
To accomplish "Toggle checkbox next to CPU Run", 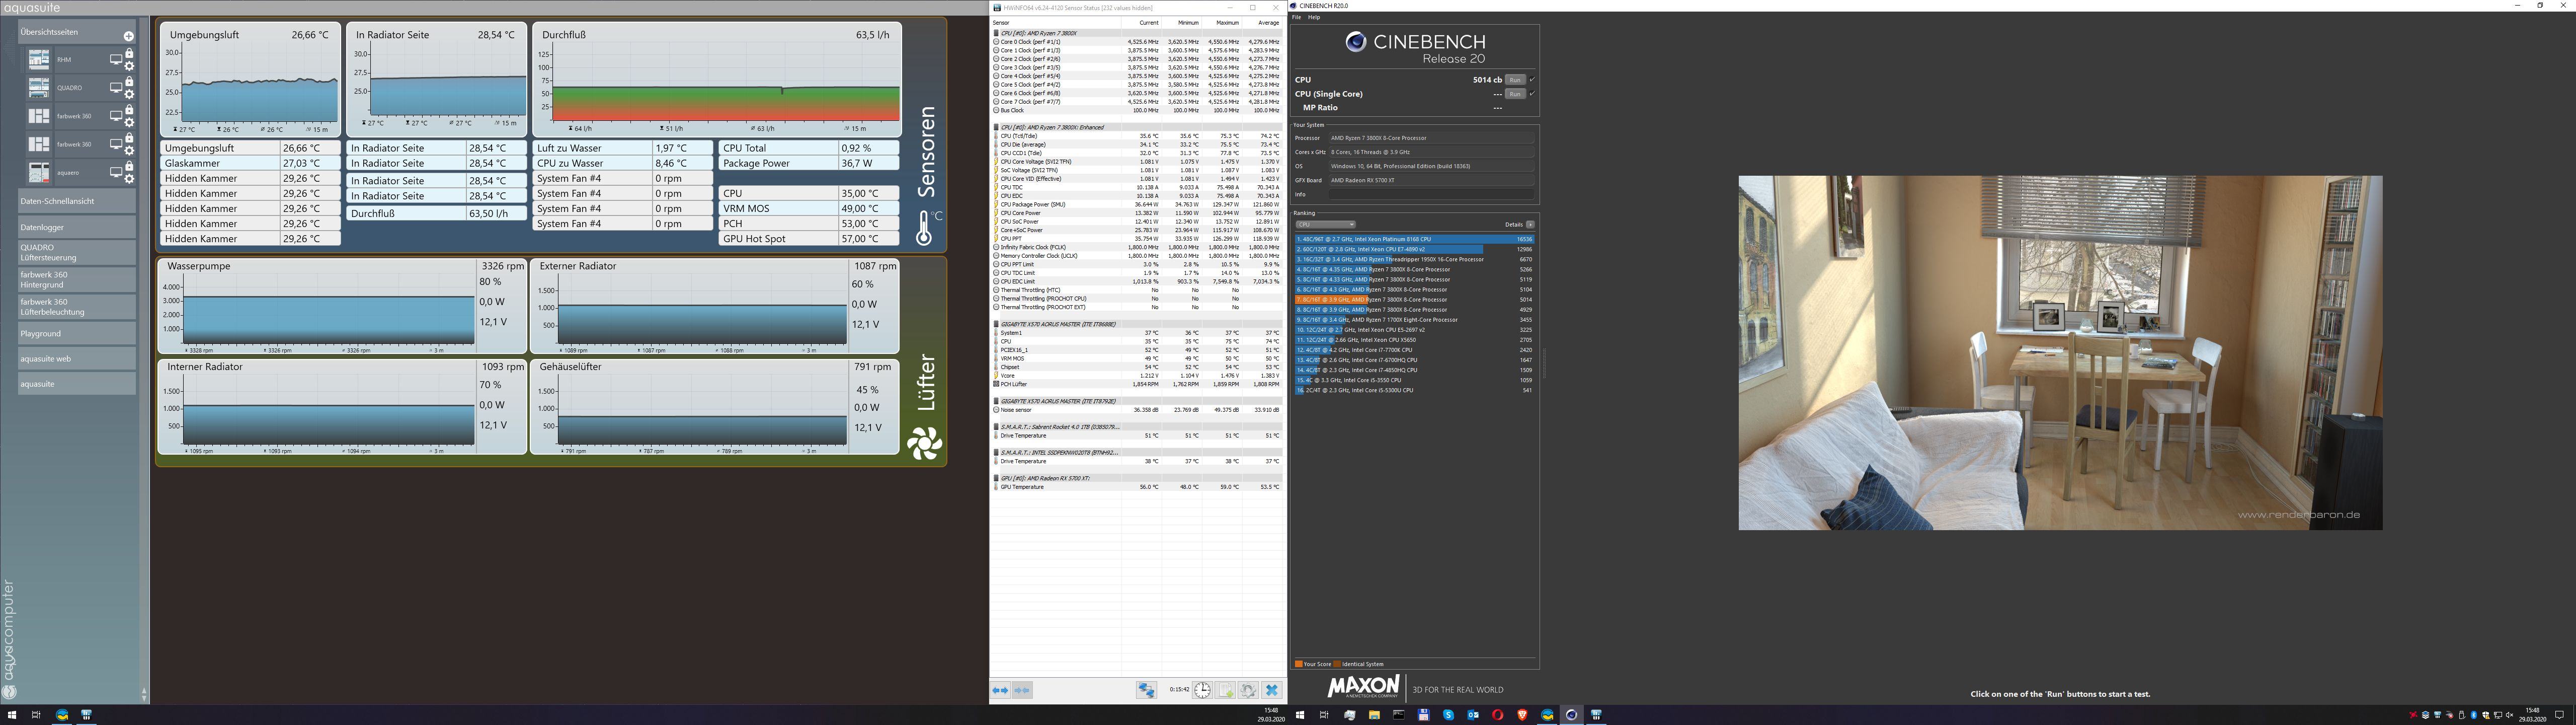I will pyautogui.click(x=1532, y=80).
